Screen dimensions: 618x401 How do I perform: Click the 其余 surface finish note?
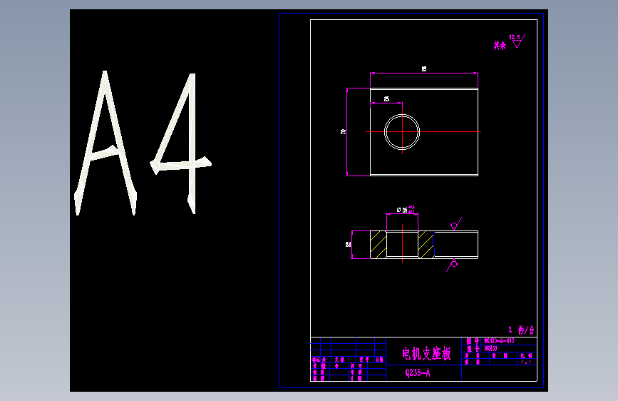click(500, 45)
